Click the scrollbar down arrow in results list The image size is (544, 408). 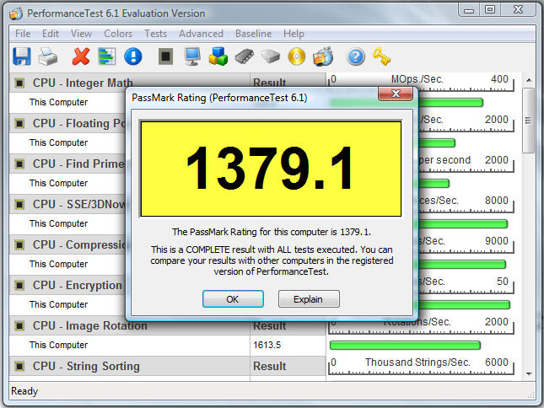pos(529,374)
